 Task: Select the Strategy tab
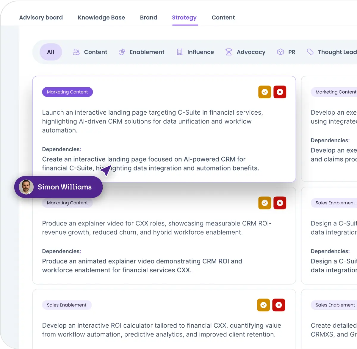[x=184, y=18]
